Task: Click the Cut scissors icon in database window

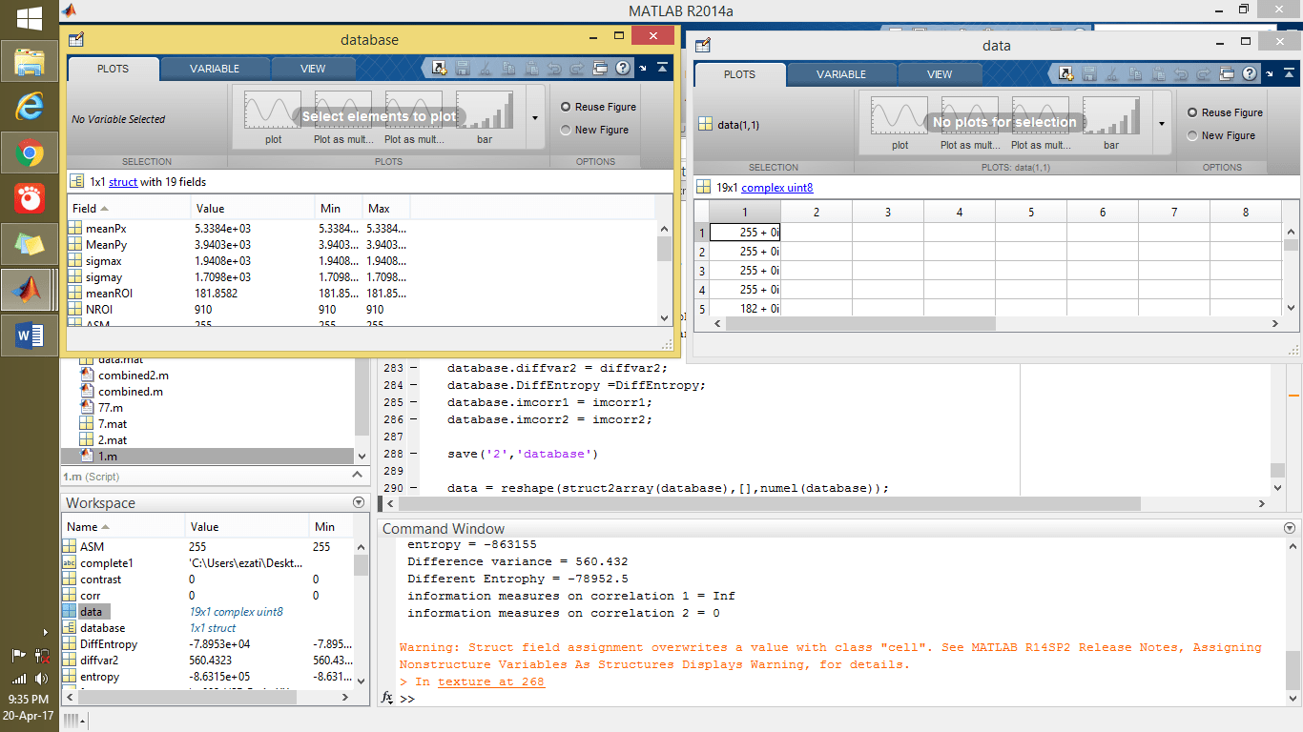Action: [486, 68]
